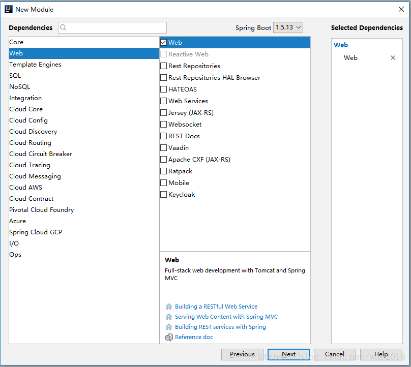Enable the Apache CXF (JAX-RS) checkbox
Screen dimensions: 411x367
pos(164,159)
